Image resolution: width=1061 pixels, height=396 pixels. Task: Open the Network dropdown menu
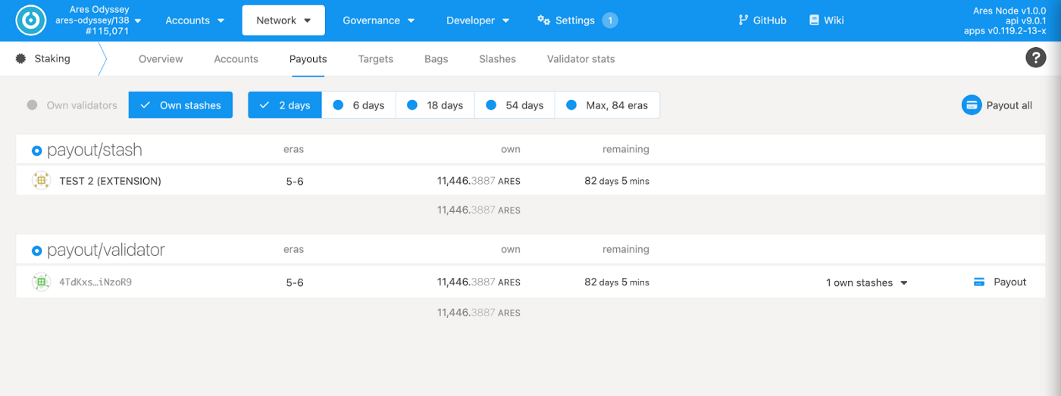283,20
